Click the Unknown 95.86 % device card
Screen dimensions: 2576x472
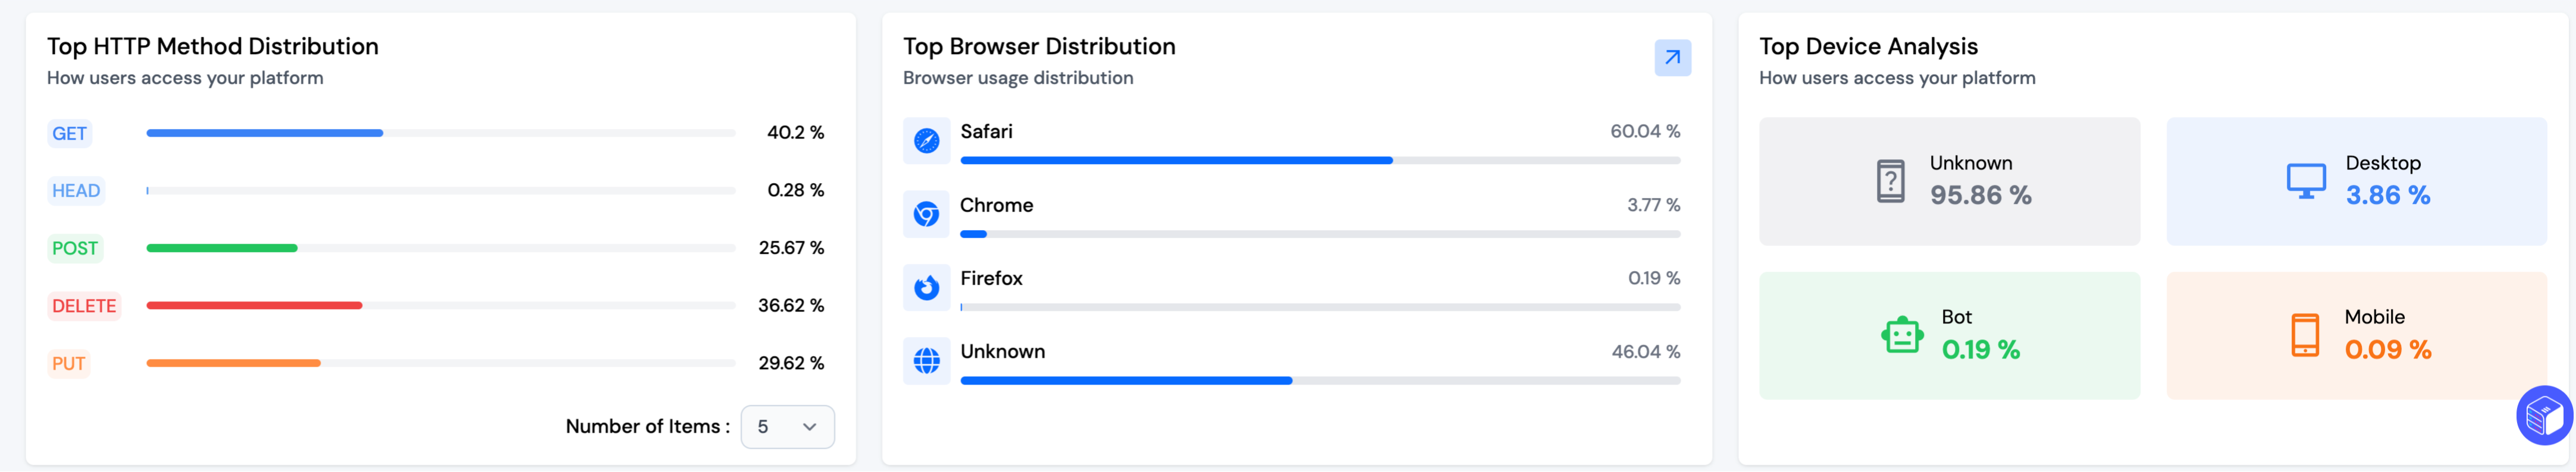coord(1949,182)
